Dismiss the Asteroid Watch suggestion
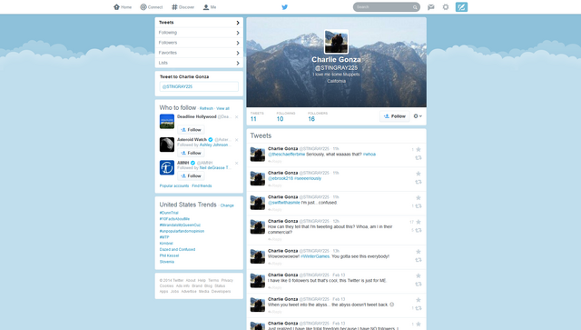Image resolution: width=581 pixels, height=330 pixels. [236, 140]
